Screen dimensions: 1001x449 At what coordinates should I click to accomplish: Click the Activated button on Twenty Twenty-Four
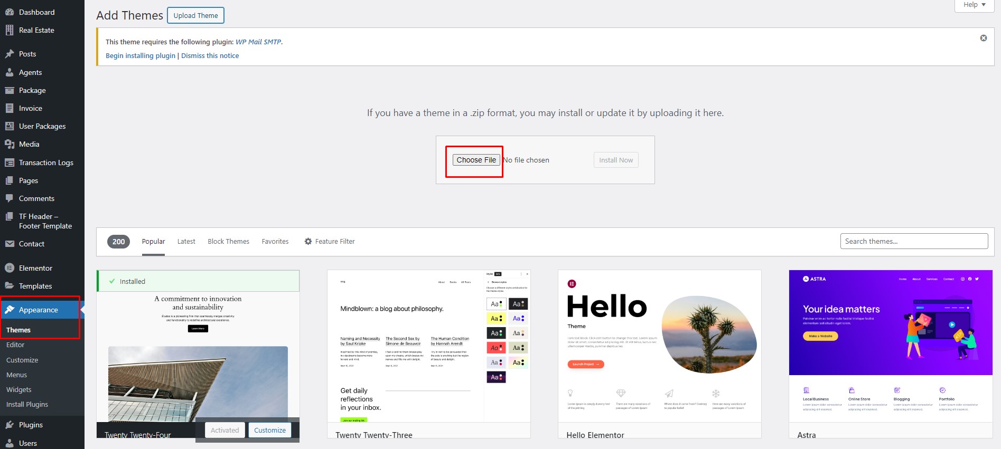tap(224, 430)
